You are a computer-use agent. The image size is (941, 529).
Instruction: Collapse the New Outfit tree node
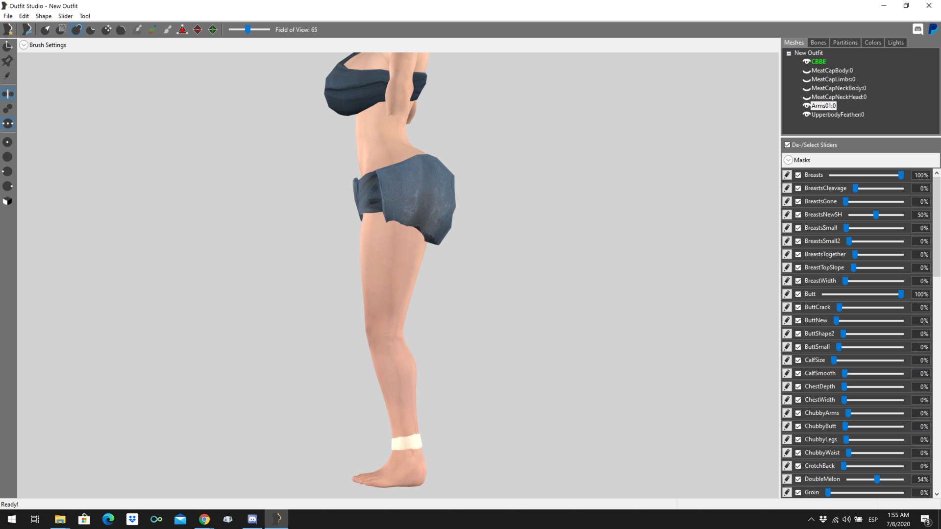pos(789,53)
